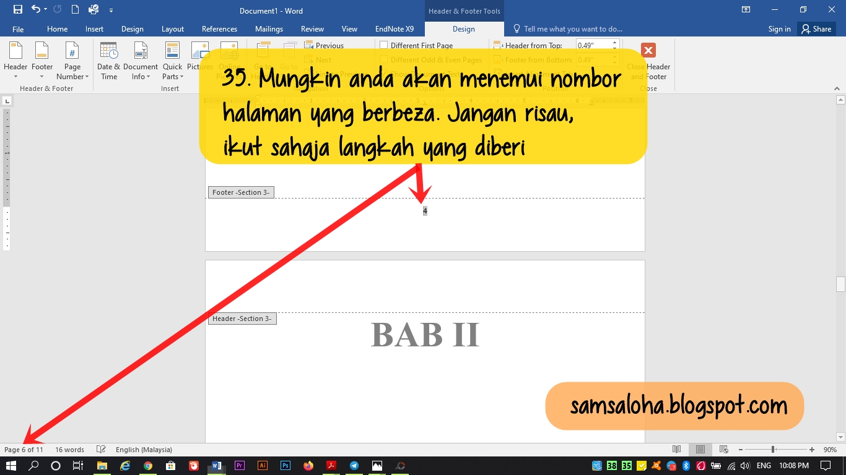This screenshot has width=846, height=475.
Task: Open Telegram from taskbar
Action: (354, 466)
